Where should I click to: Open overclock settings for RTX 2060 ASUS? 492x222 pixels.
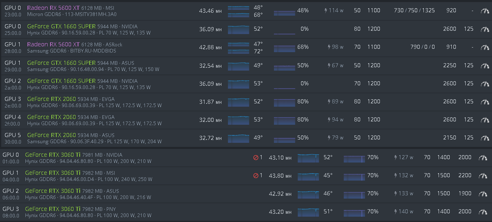point(485,138)
